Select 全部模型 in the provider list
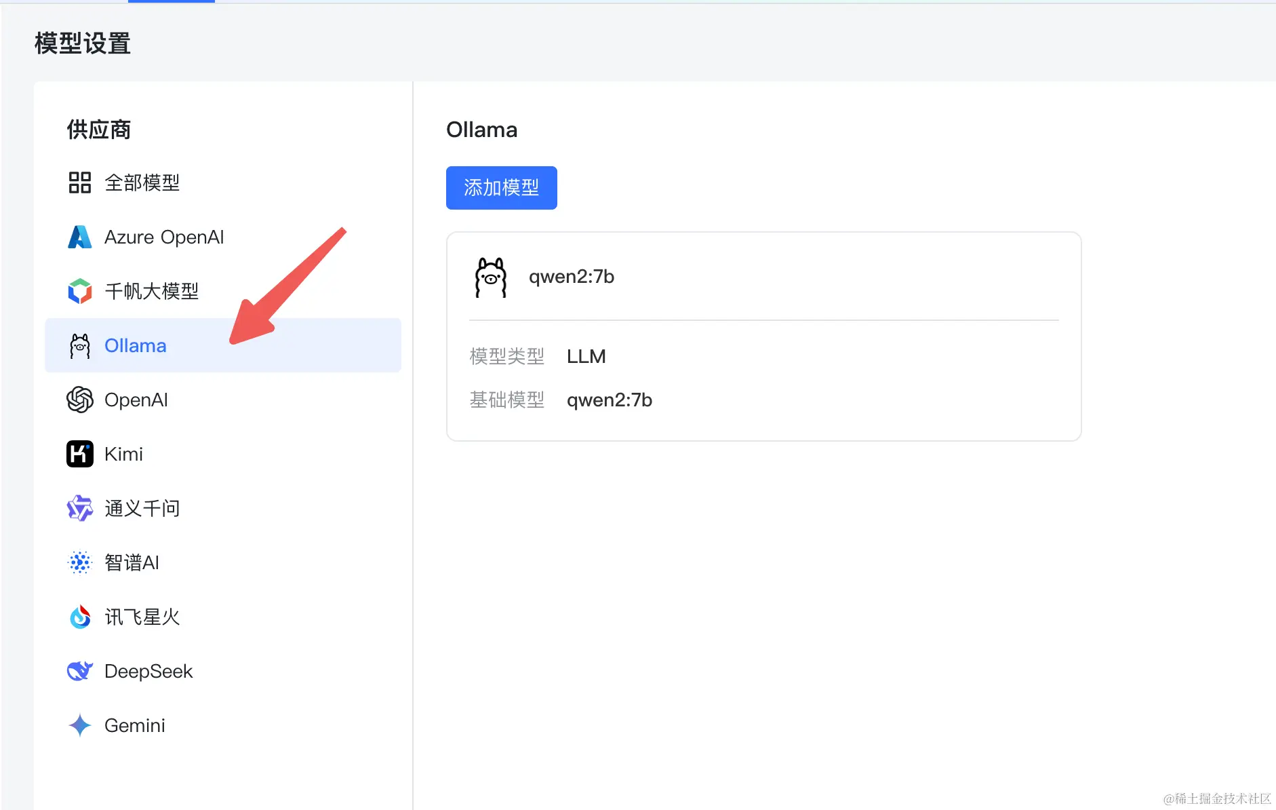This screenshot has width=1276, height=810. [x=223, y=182]
